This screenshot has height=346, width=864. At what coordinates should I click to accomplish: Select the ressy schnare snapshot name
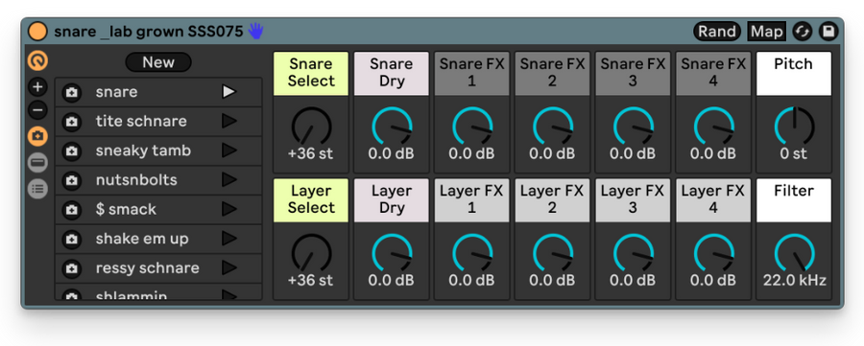tap(147, 268)
